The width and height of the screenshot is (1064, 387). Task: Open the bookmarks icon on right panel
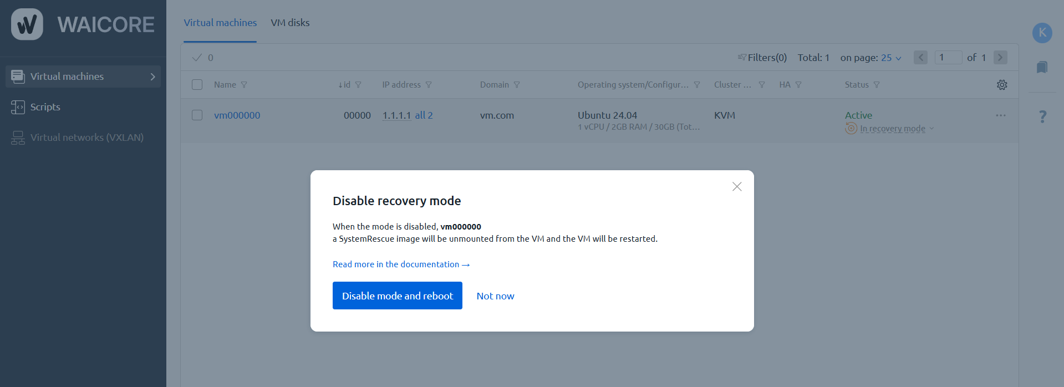[x=1042, y=67]
